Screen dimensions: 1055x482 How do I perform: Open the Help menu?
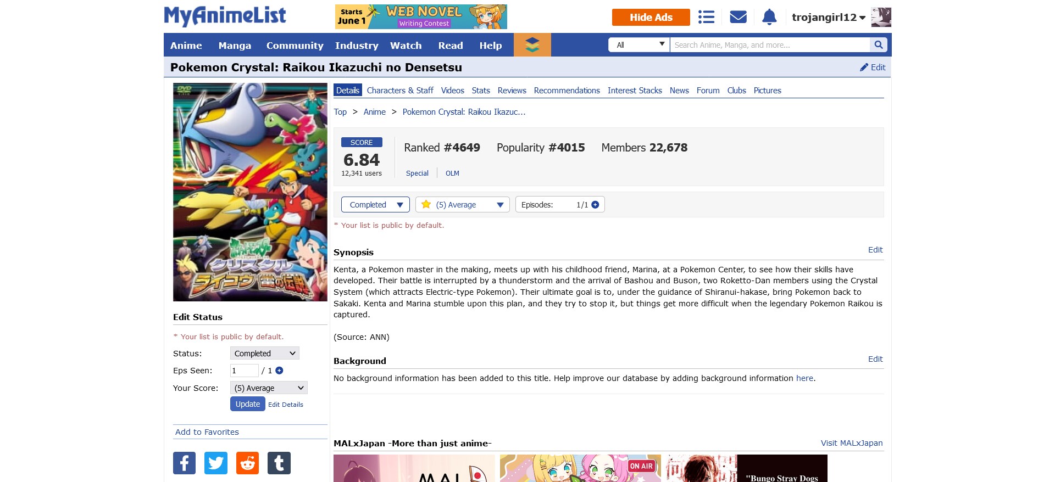click(491, 46)
